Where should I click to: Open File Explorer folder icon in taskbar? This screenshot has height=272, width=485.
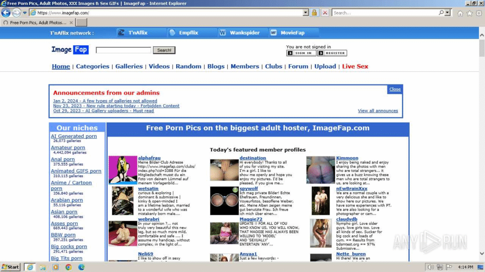(x=43, y=267)
